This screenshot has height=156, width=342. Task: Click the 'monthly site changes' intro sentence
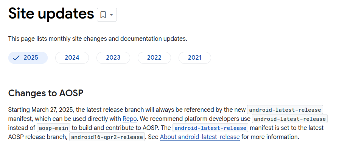tap(98, 39)
